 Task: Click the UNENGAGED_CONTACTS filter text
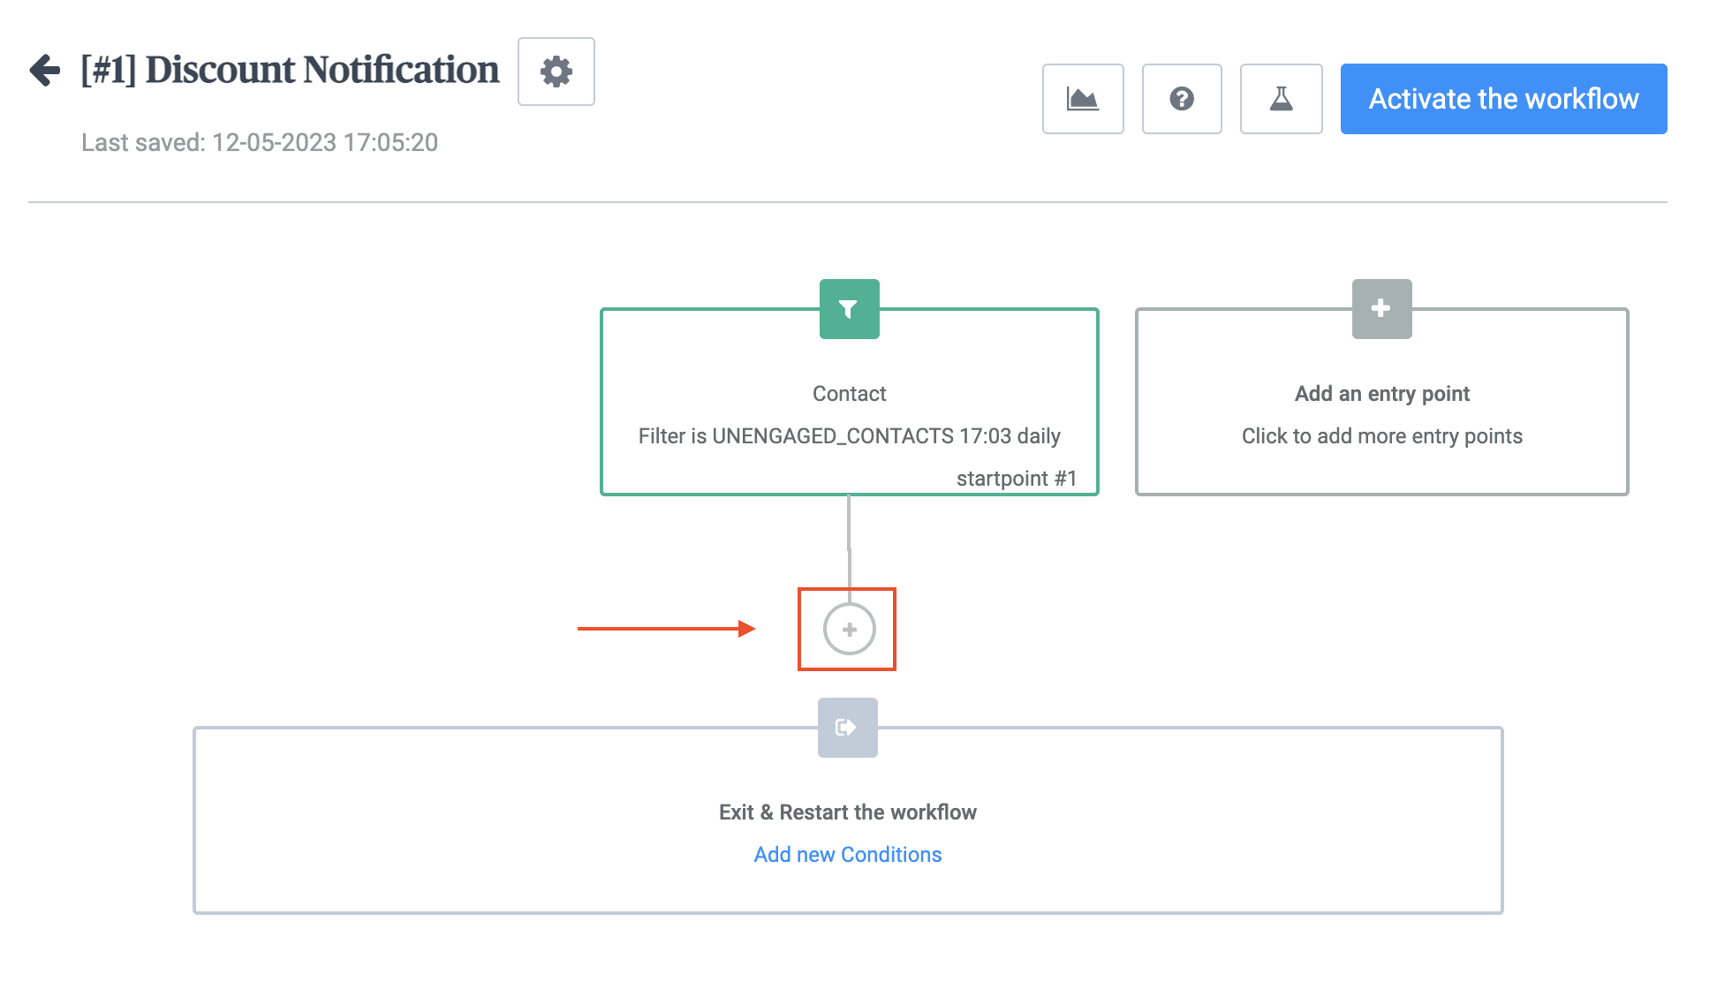(x=849, y=435)
